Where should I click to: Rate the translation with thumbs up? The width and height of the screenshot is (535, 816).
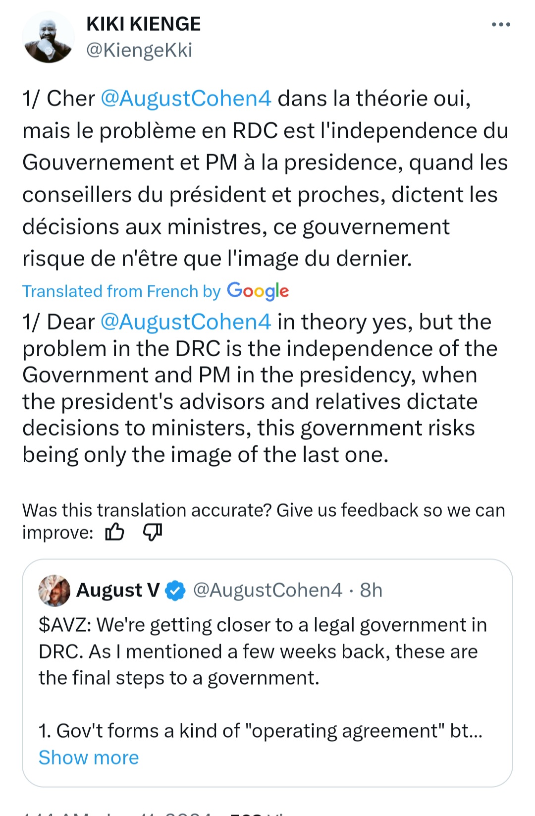tap(114, 532)
